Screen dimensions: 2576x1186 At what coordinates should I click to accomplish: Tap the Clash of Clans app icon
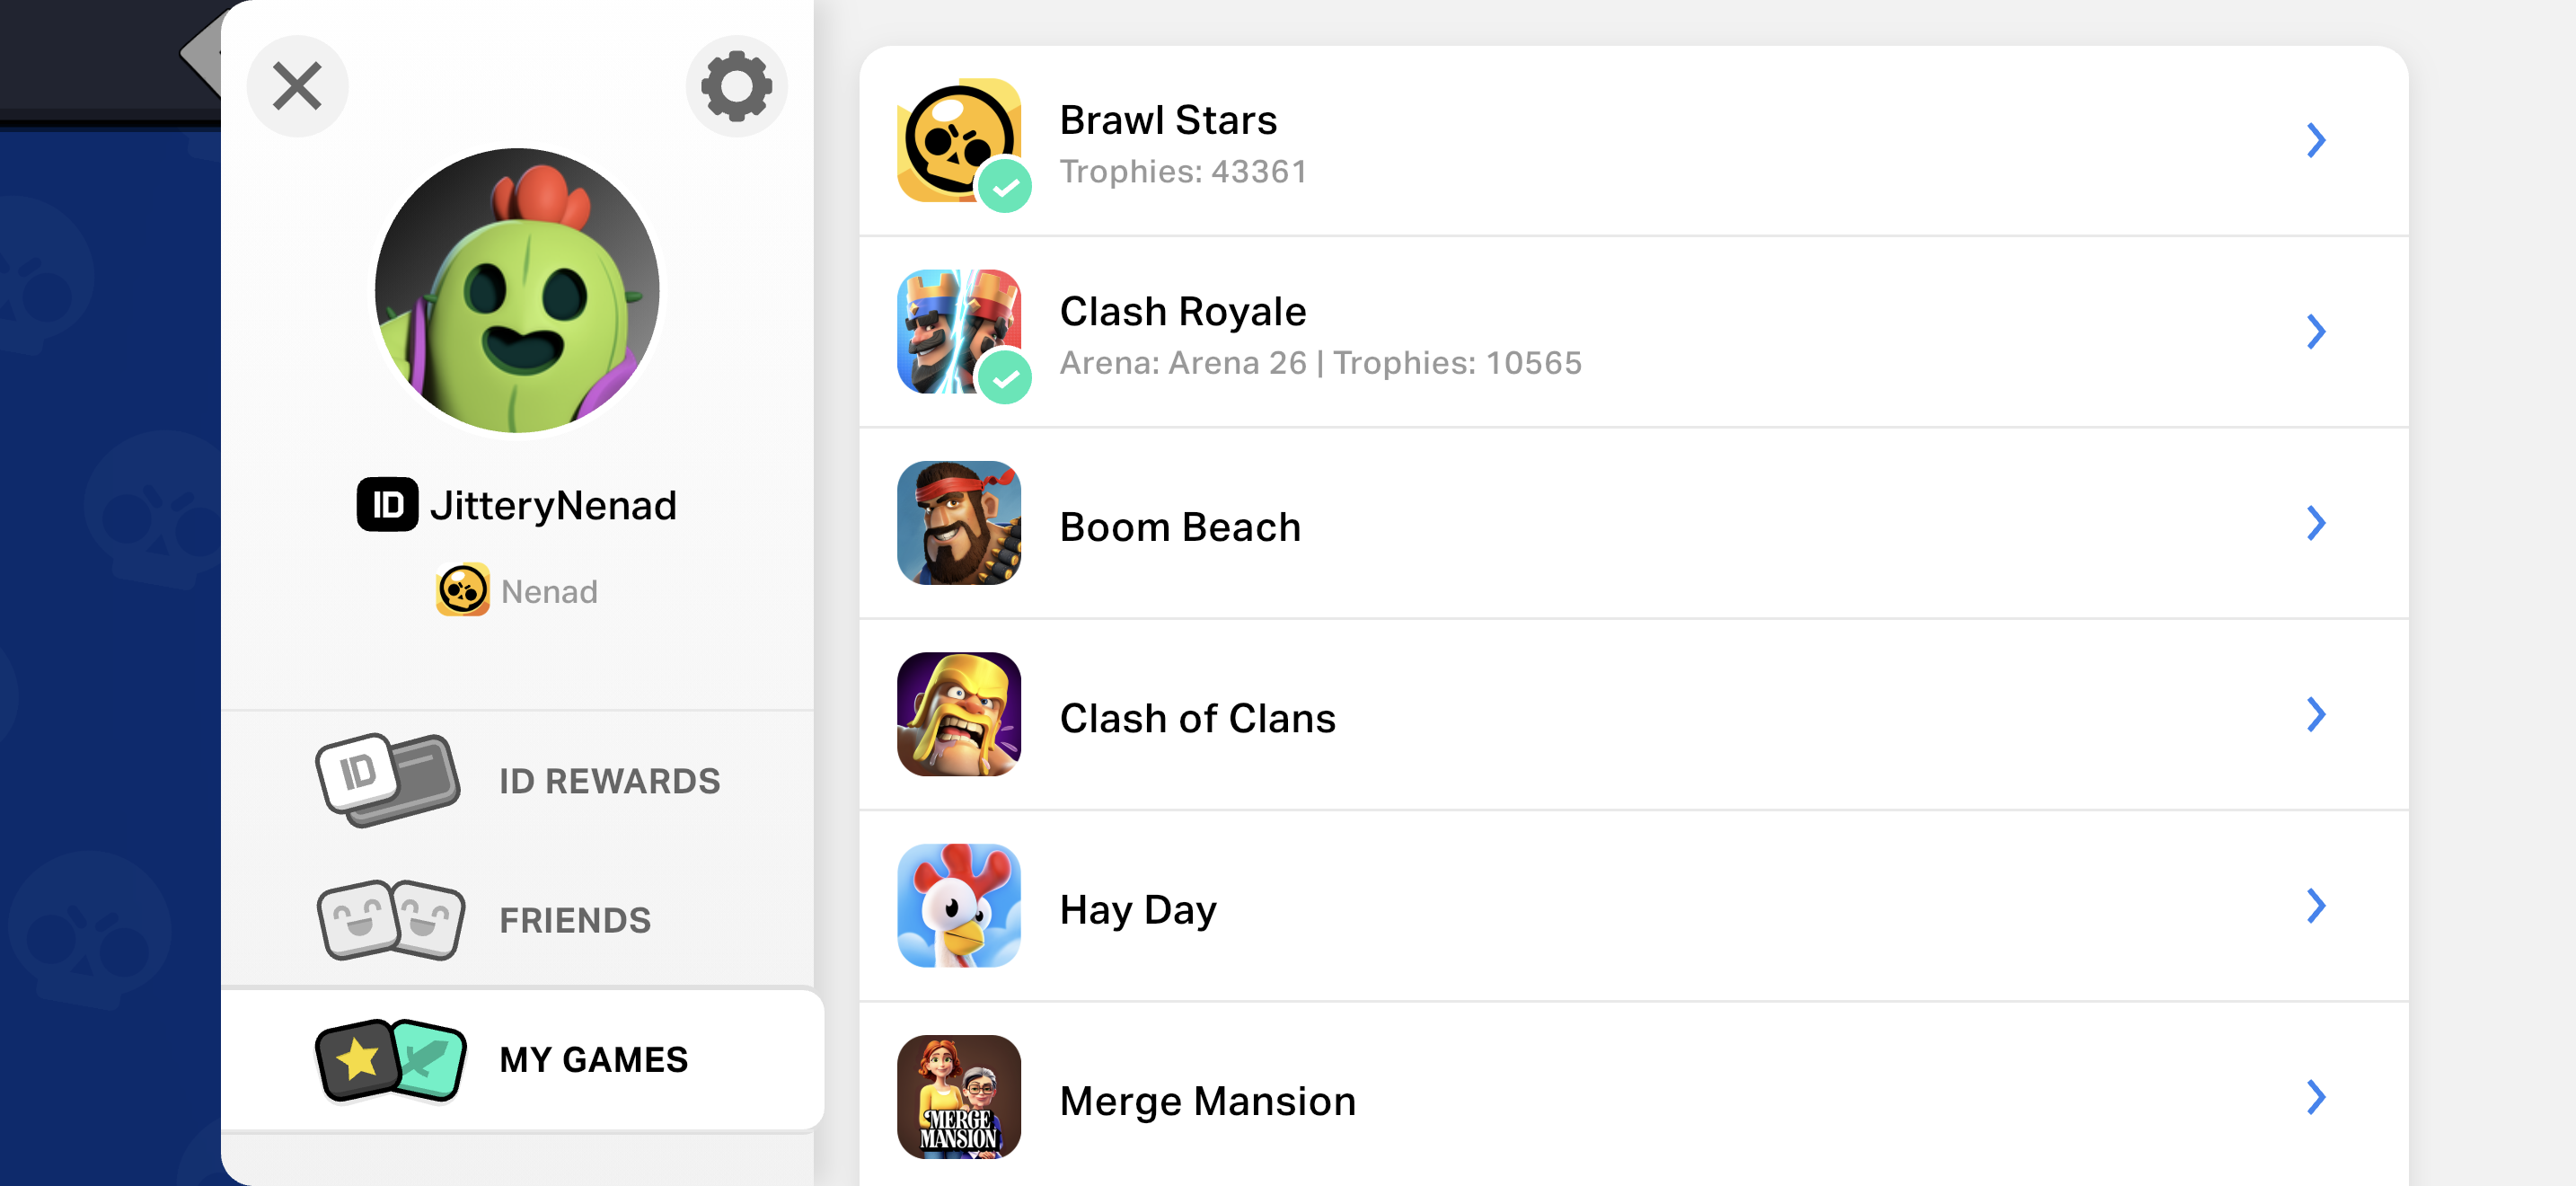(x=958, y=715)
